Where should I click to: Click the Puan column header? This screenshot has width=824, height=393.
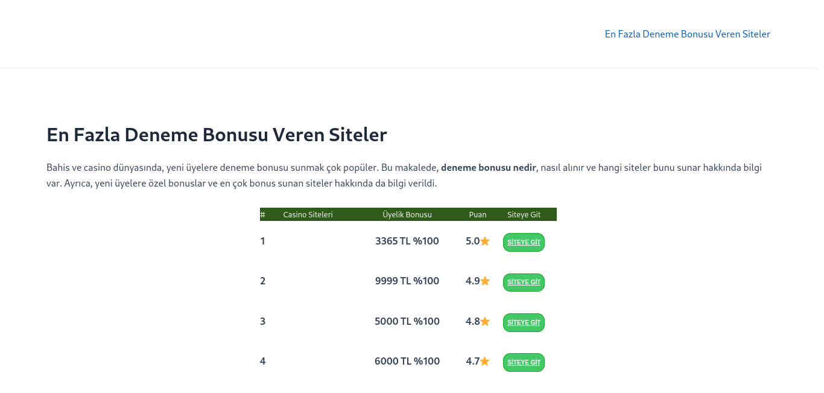point(478,215)
